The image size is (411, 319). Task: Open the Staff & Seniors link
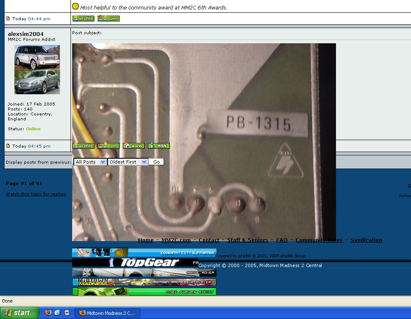point(247,240)
